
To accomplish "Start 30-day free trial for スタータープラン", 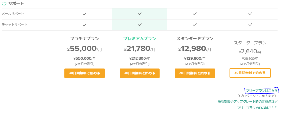I will tap(250, 73).
